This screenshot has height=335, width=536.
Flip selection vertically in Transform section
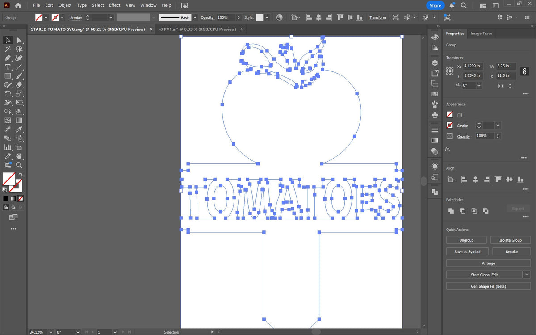point(510,86)
